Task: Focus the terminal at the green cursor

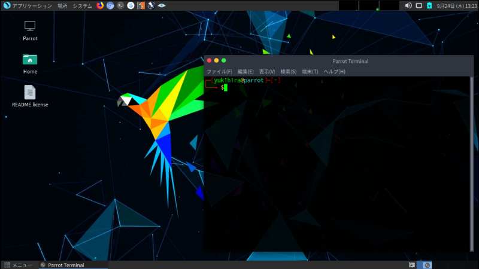Action: pyautogui.click(x=226, y=88)
